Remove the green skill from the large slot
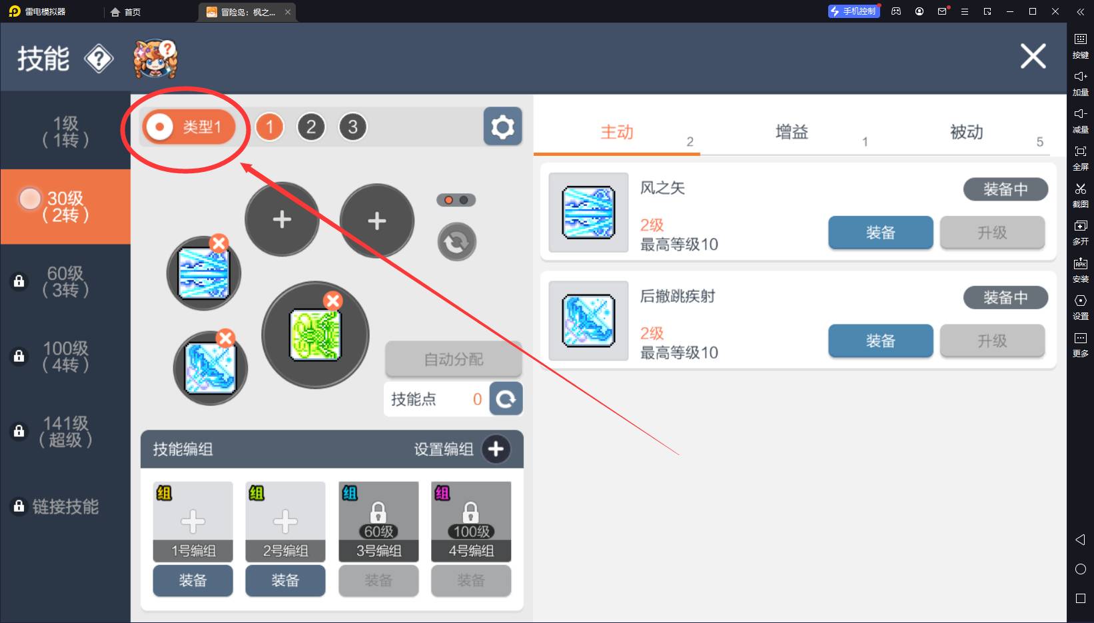 (332, 301)
